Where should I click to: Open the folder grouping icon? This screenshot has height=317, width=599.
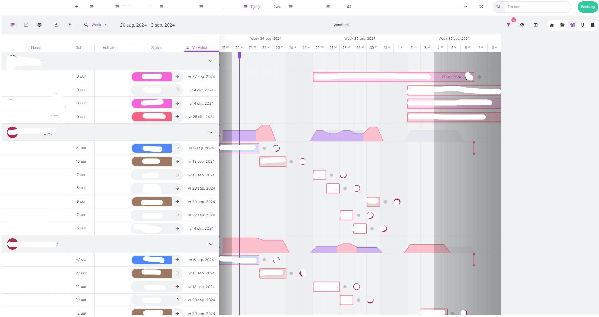tap(562, 25)
